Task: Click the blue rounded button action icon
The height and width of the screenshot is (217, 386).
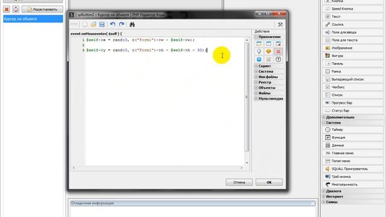Action: (x=259, y=60)
